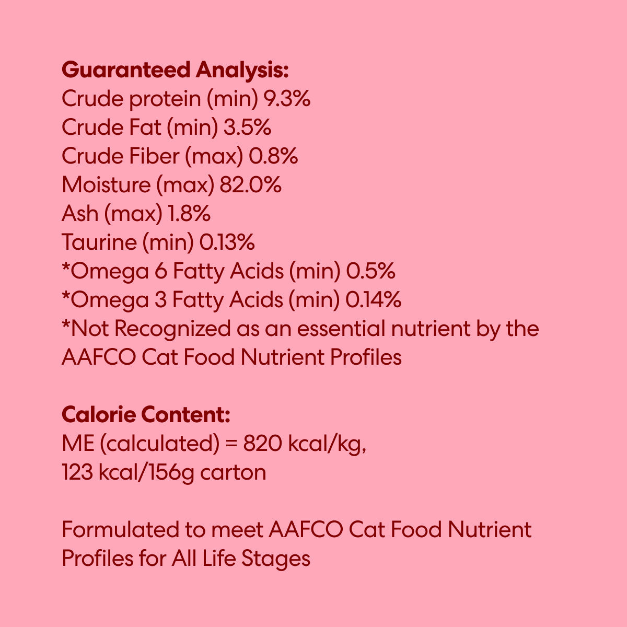Select the Crude protein 9.3% line
The height and width of the screenshot is (627, 627).
pyautogui.click(x=186, y=99)
